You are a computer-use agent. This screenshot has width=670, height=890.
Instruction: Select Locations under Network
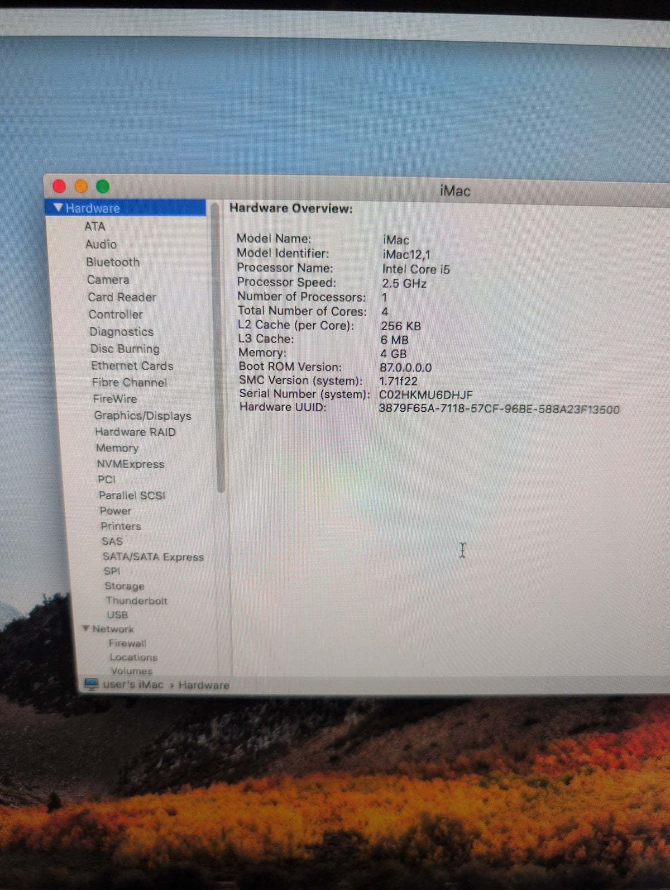[x=133, y=657]
